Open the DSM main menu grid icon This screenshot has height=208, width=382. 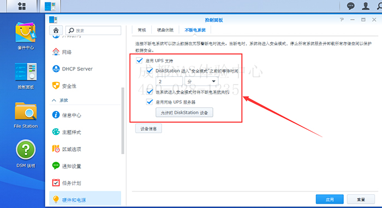22,6
